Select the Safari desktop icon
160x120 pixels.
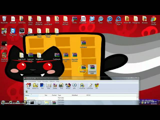(101, 20)
